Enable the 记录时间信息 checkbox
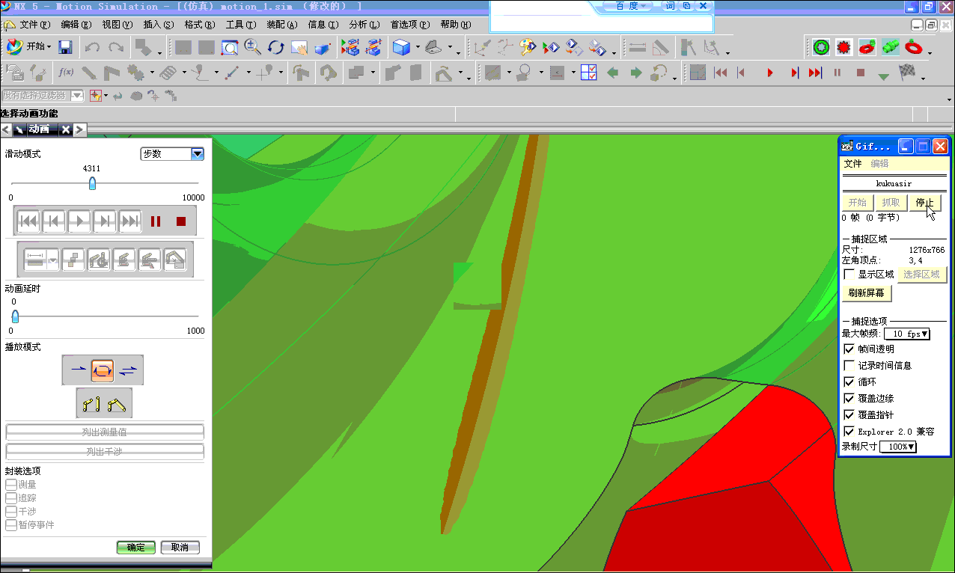Viewport: 955px width, 573px height. (849, 366)
